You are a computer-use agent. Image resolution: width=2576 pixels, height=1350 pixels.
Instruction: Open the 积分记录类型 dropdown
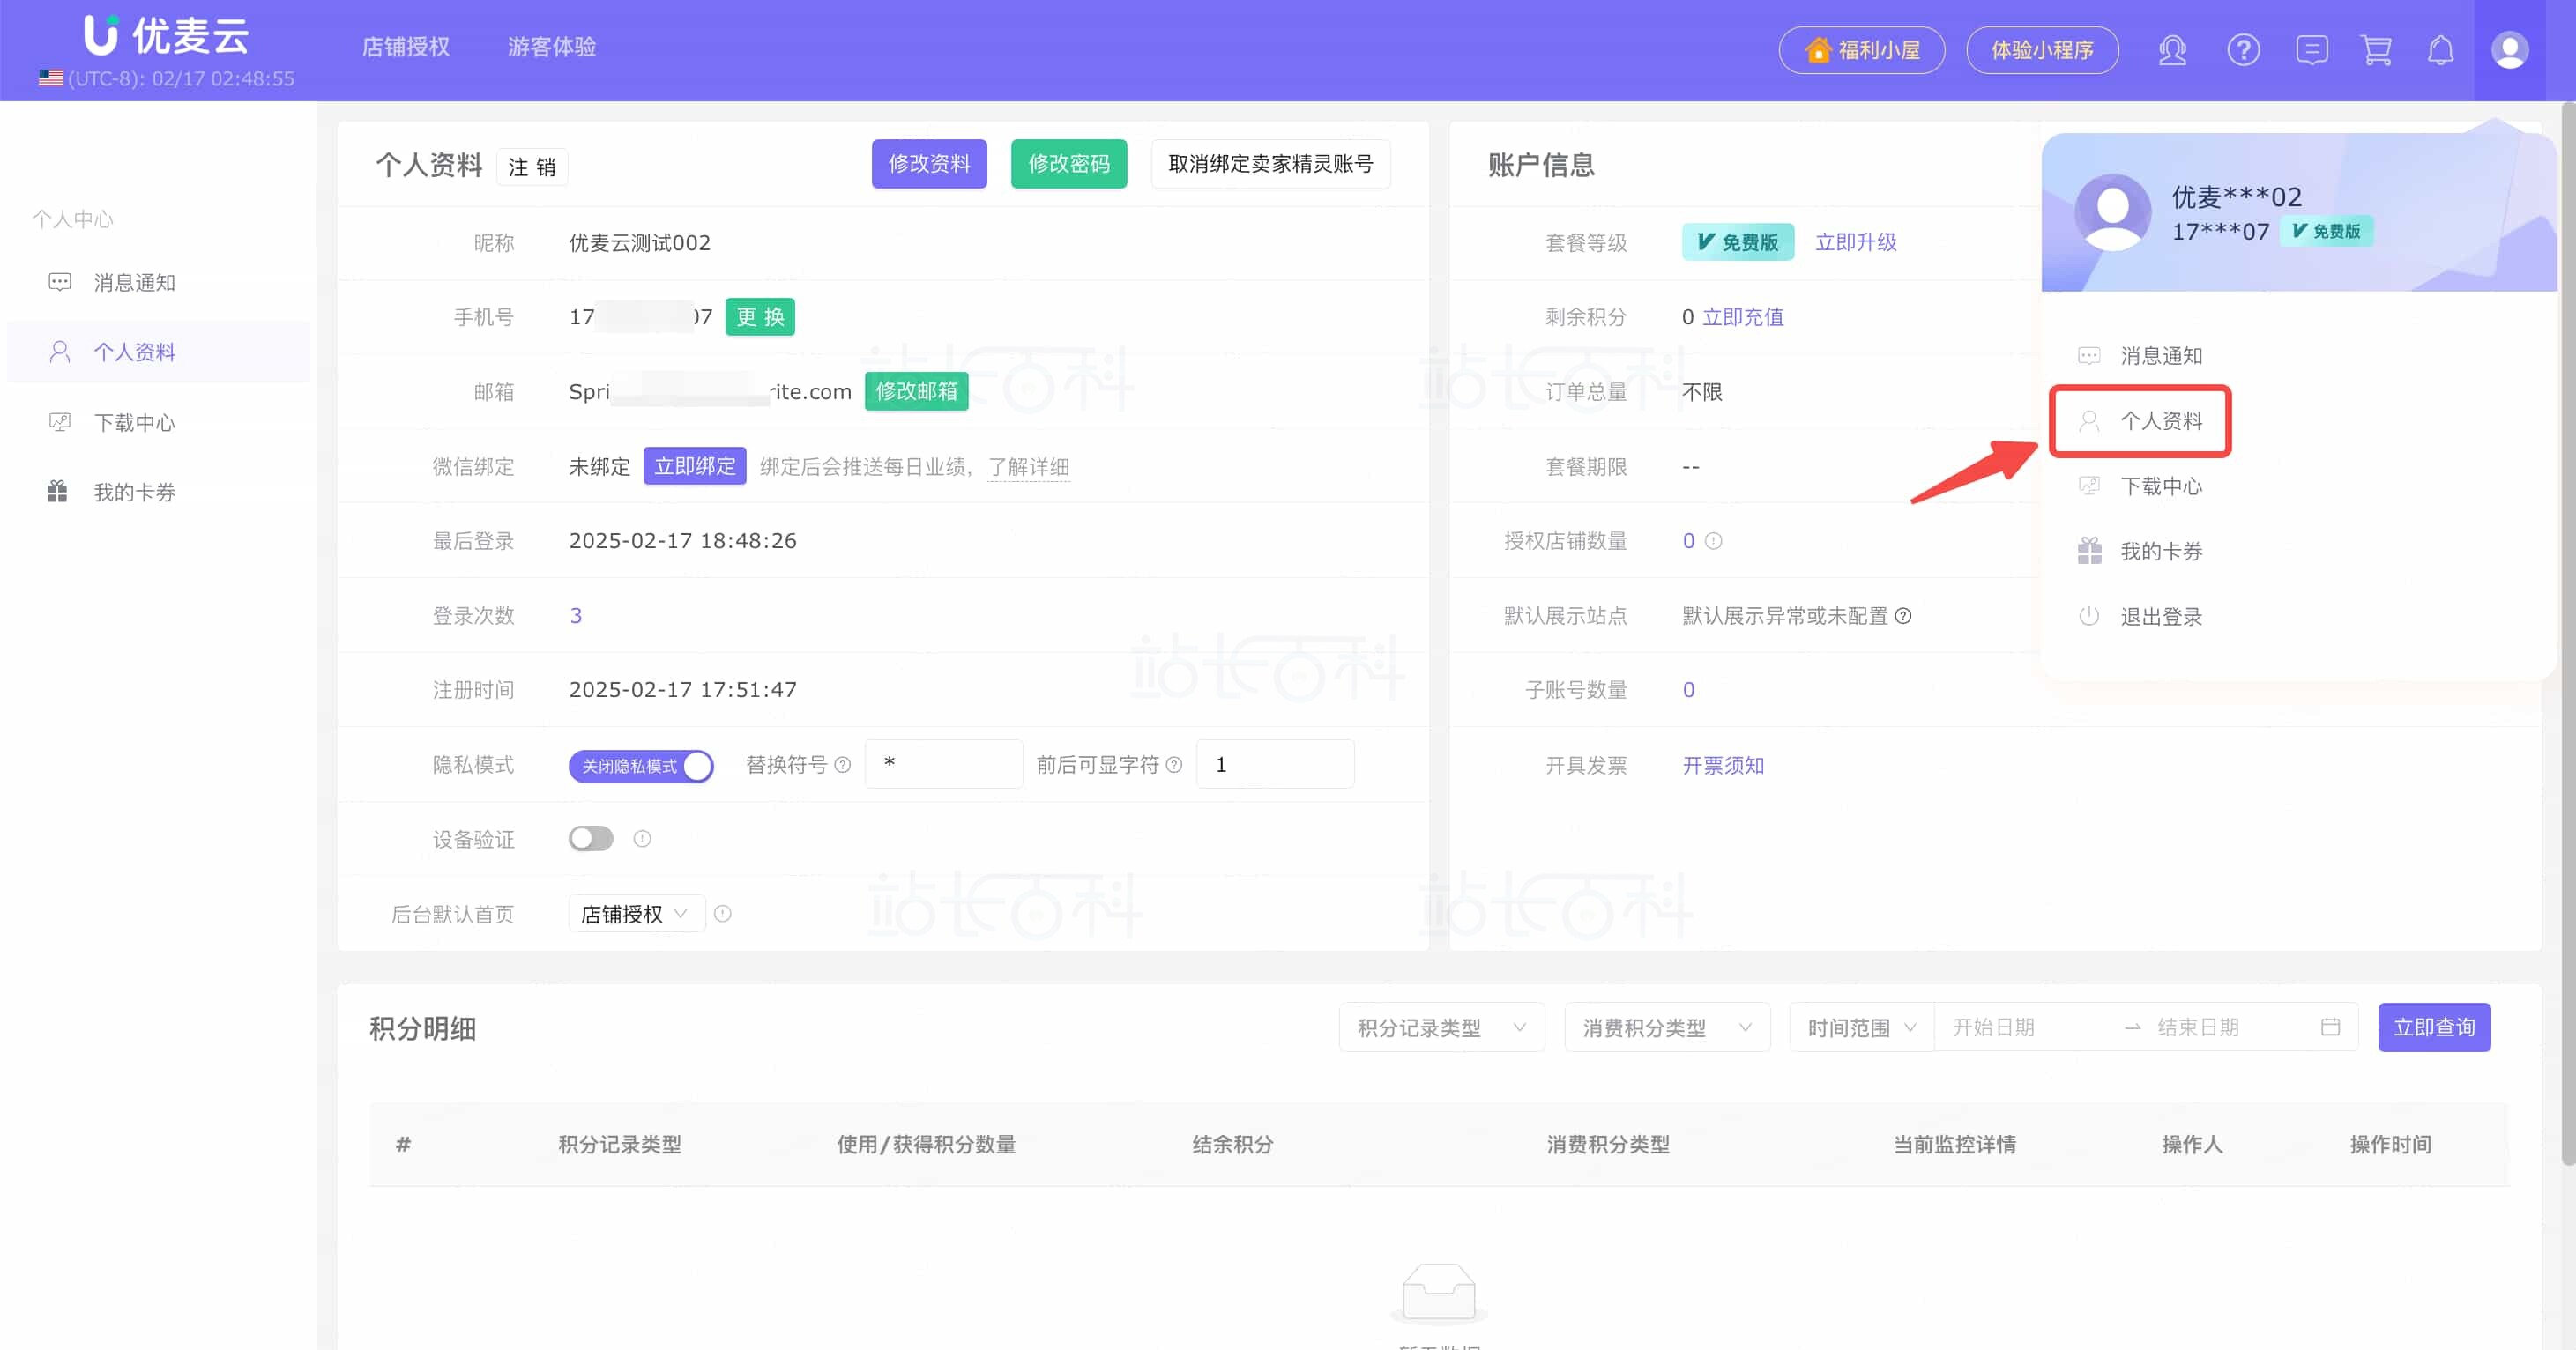pyautogui.click(x=1441, y=1027)
